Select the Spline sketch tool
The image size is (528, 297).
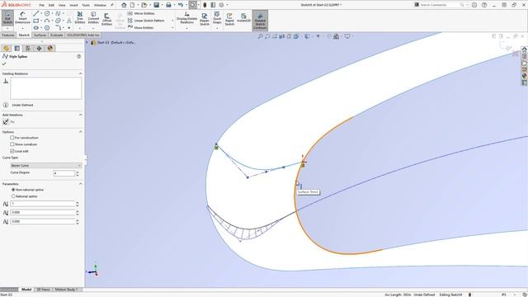click(x=59, y=13)
